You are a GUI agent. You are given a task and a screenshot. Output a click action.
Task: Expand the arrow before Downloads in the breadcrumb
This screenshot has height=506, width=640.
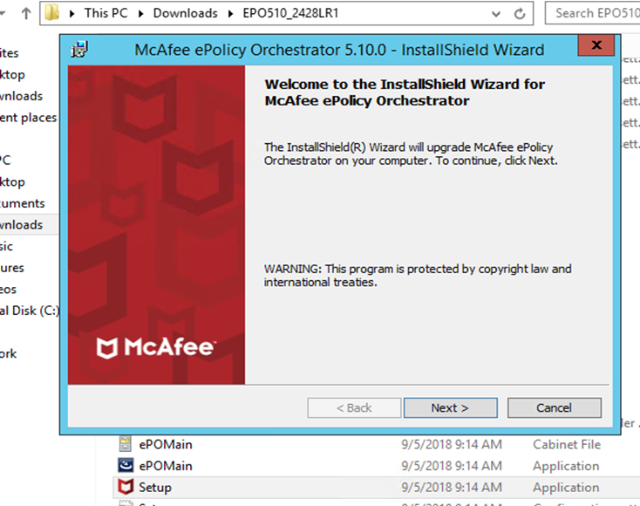[141, 13]
